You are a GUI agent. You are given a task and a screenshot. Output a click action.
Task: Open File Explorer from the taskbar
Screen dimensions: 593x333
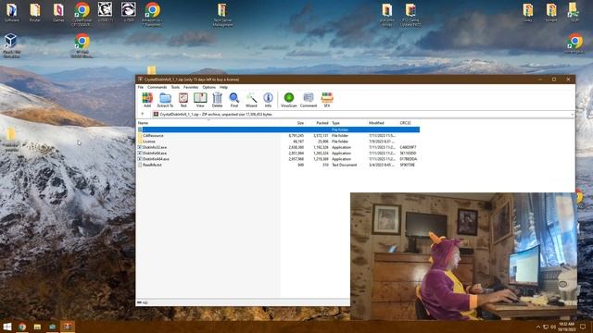click(x=37, y=327)
